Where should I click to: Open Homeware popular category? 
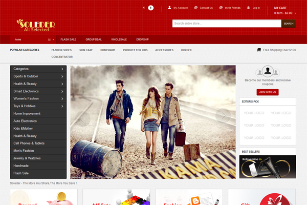[107, 50]
